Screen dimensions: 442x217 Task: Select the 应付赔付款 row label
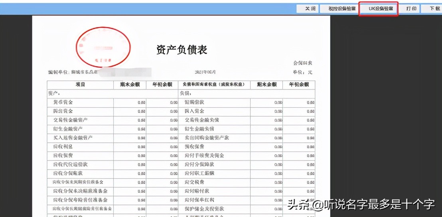[x=197, y=191]
